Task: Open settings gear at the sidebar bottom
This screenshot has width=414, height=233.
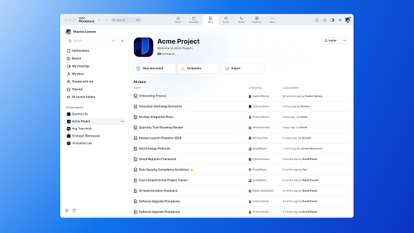Action: click(67, 210)
